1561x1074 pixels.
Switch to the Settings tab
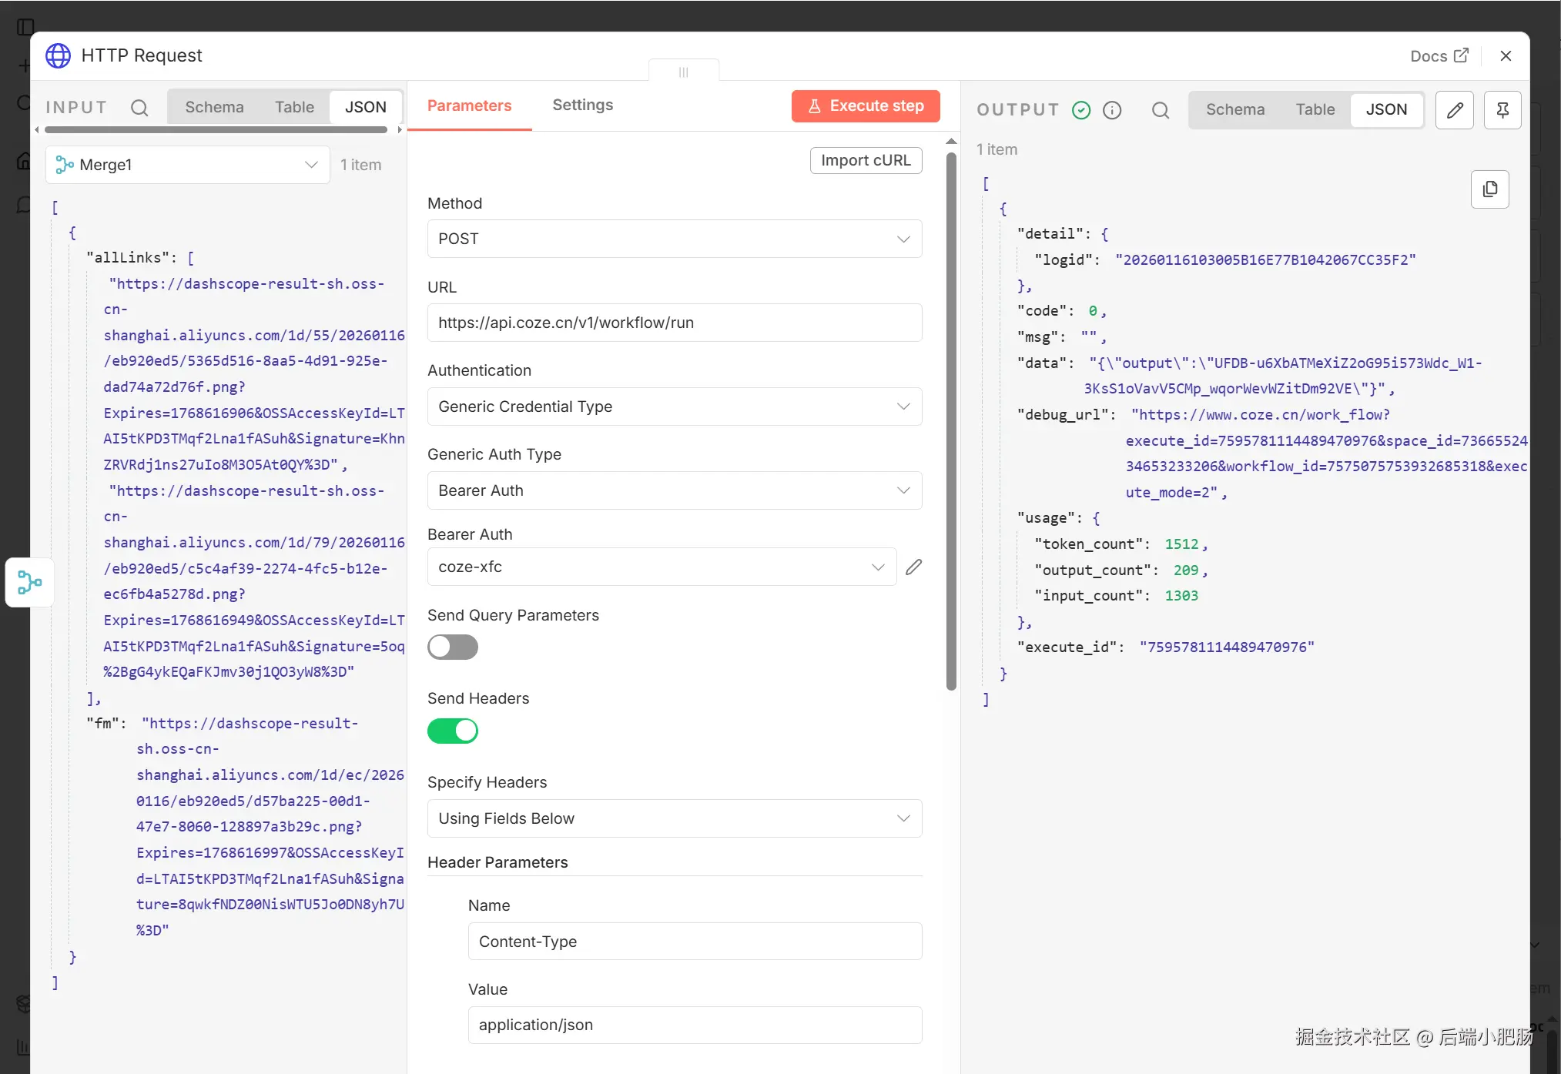coord(582,105)
